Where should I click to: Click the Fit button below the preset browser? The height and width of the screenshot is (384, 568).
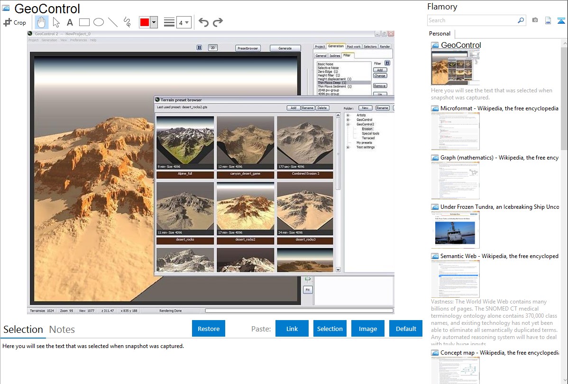coord(308,290)
